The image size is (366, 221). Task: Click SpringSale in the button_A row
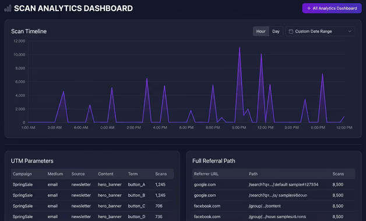tap(23, 185)
